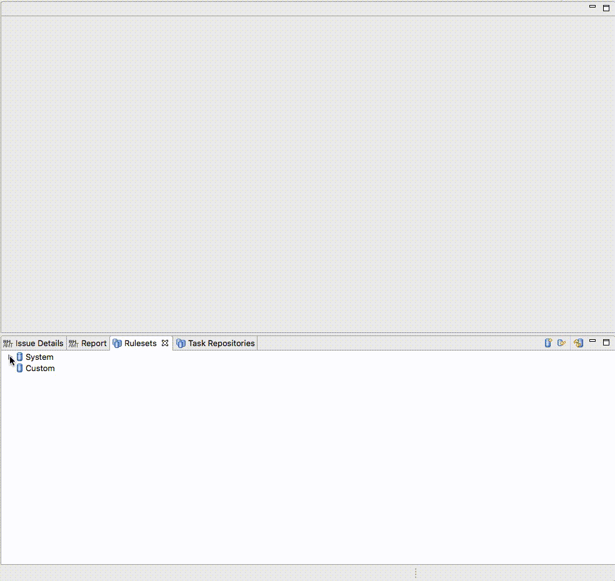The height and width of the screenshot is (581, 615).
Task: Click the new ruleset icon with sparkle
Action: 548,343
